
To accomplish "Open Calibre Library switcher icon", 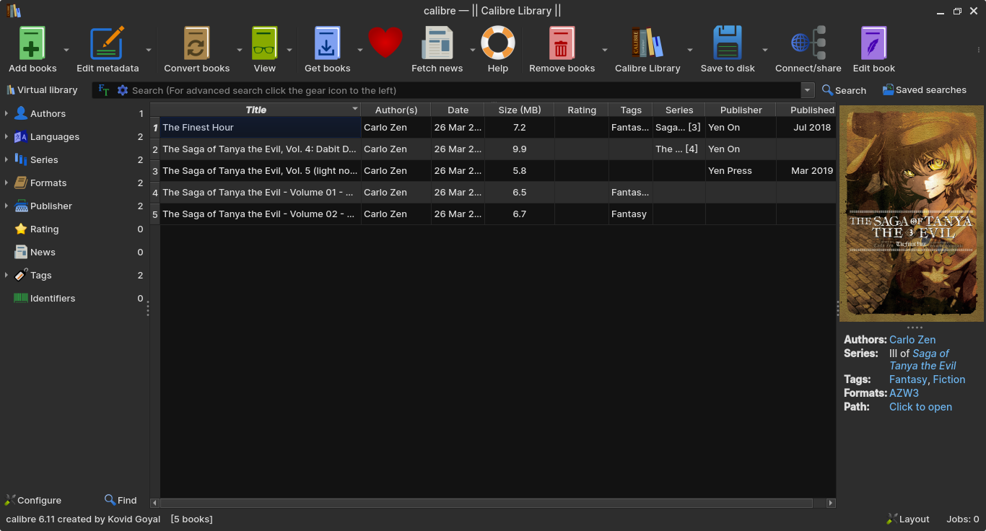I will (647, 43).
